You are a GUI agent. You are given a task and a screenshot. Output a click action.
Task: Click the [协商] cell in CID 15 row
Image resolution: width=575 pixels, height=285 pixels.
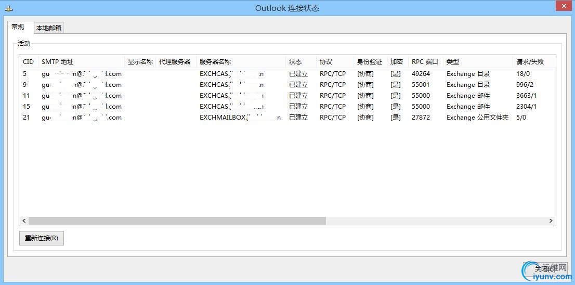point(365,107)
